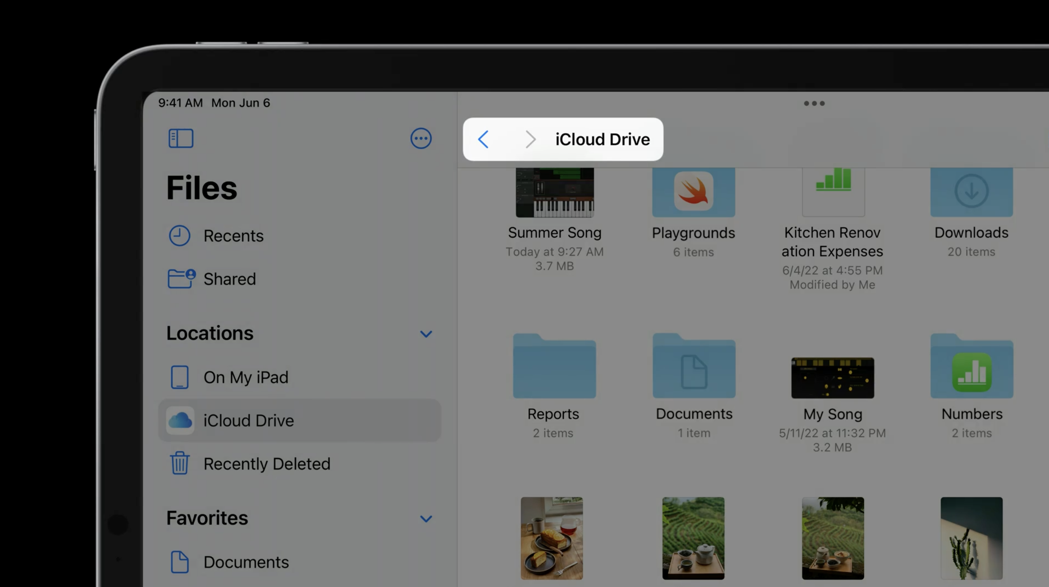Screen dimensions: 1049x587
Task: Go back with the left chevron
Action: click(484, 139)
